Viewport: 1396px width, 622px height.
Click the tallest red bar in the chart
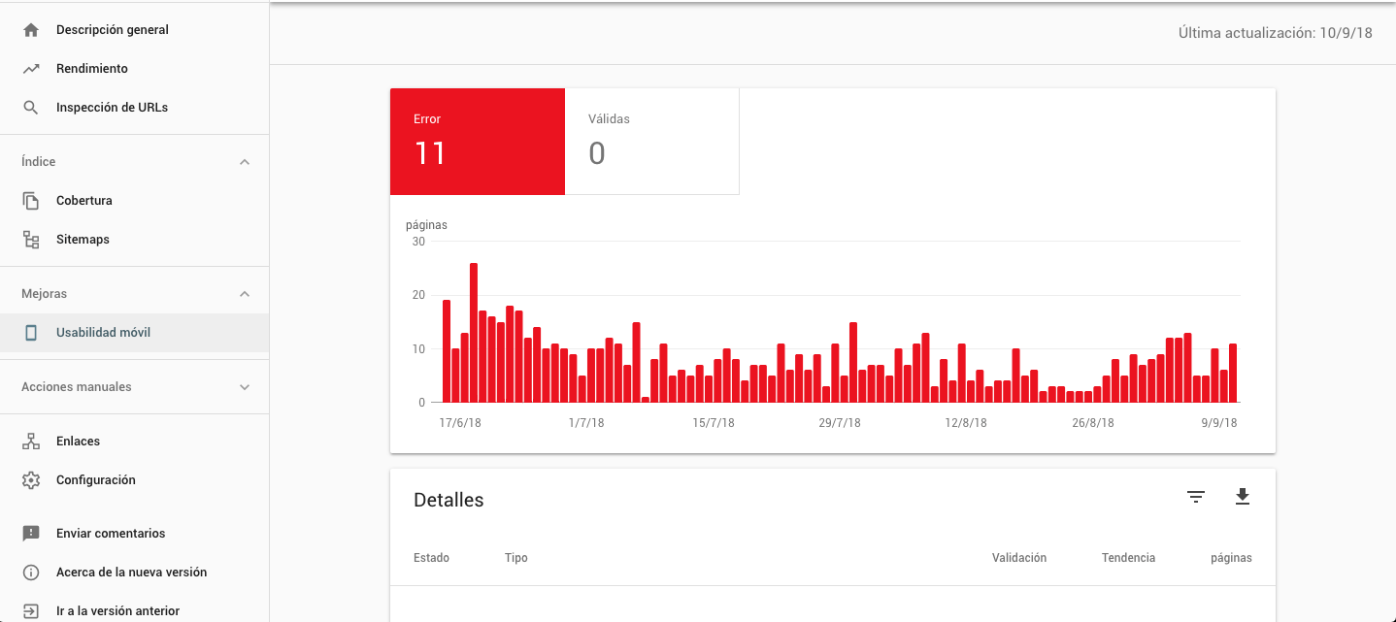[x=474, y=333]
